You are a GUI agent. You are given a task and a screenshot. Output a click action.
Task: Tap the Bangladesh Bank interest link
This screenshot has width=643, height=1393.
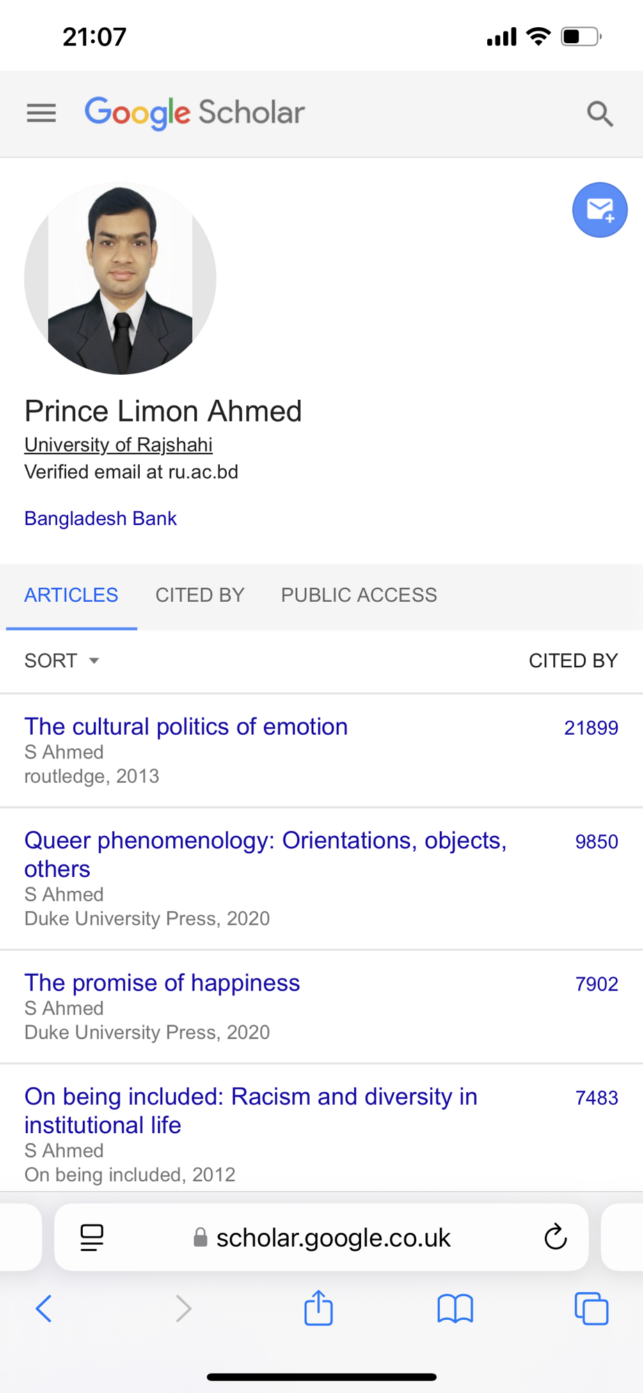coord(100,518)
